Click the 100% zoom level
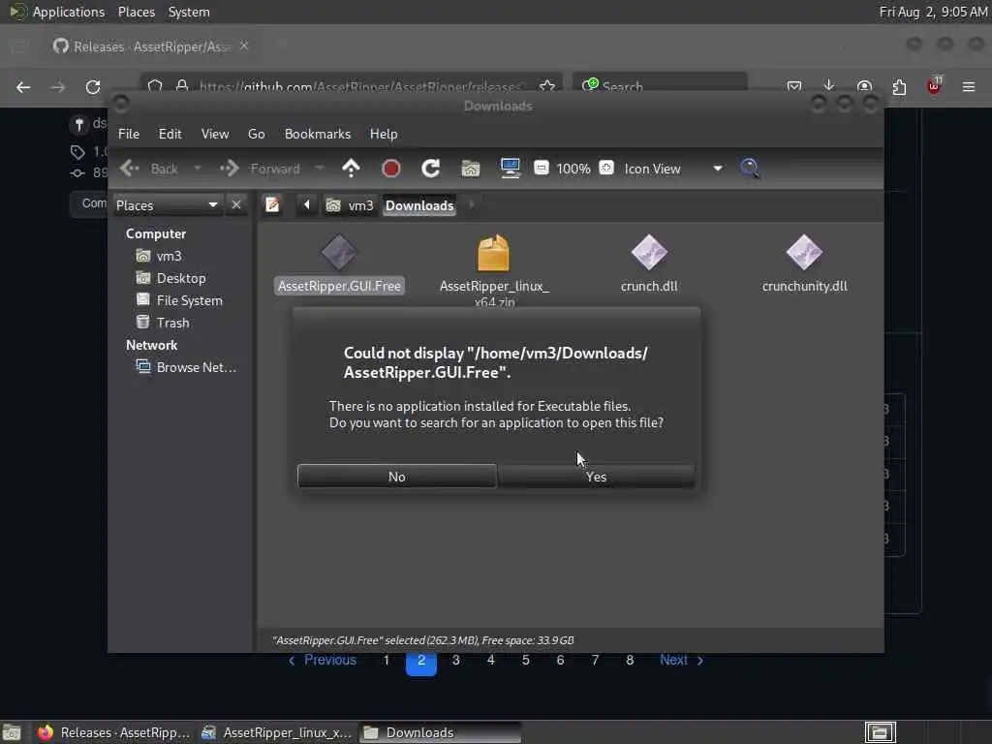992x744 pixels. point(573,169)
